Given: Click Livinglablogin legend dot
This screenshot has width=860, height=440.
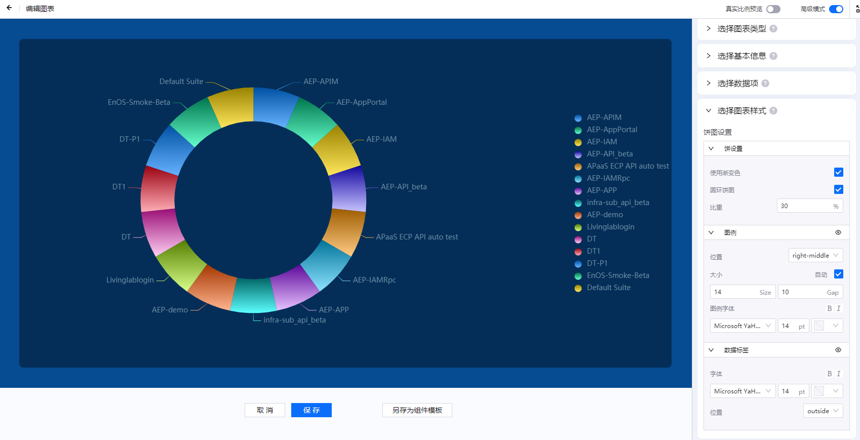Looking at the screenshot, I should coord(578,227).
